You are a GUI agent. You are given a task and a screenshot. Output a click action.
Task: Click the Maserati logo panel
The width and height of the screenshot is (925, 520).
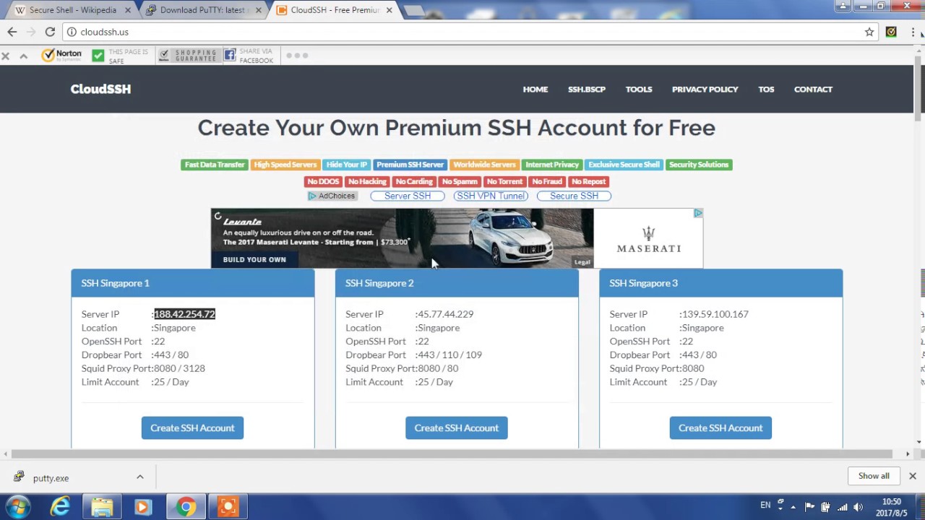[648, 238]
